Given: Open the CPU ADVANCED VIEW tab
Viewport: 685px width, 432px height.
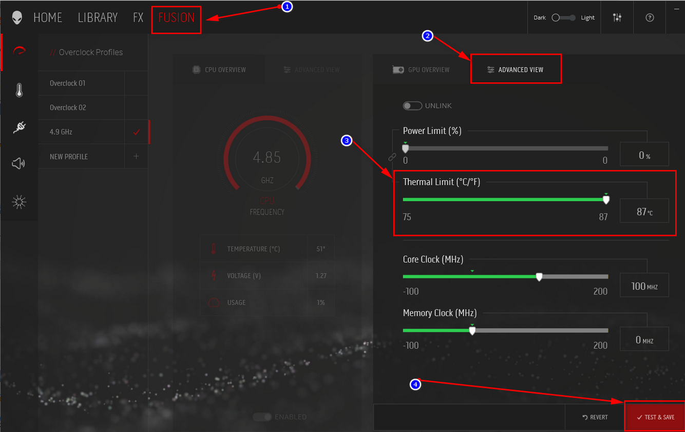Looking at the screenshot, I should click(311, 70).
